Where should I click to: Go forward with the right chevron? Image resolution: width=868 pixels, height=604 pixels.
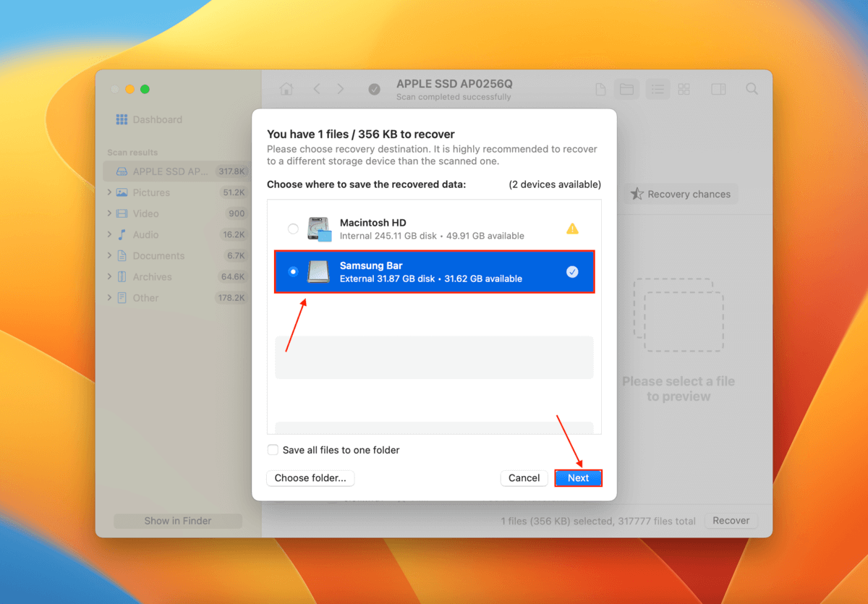tap(341, 89)
